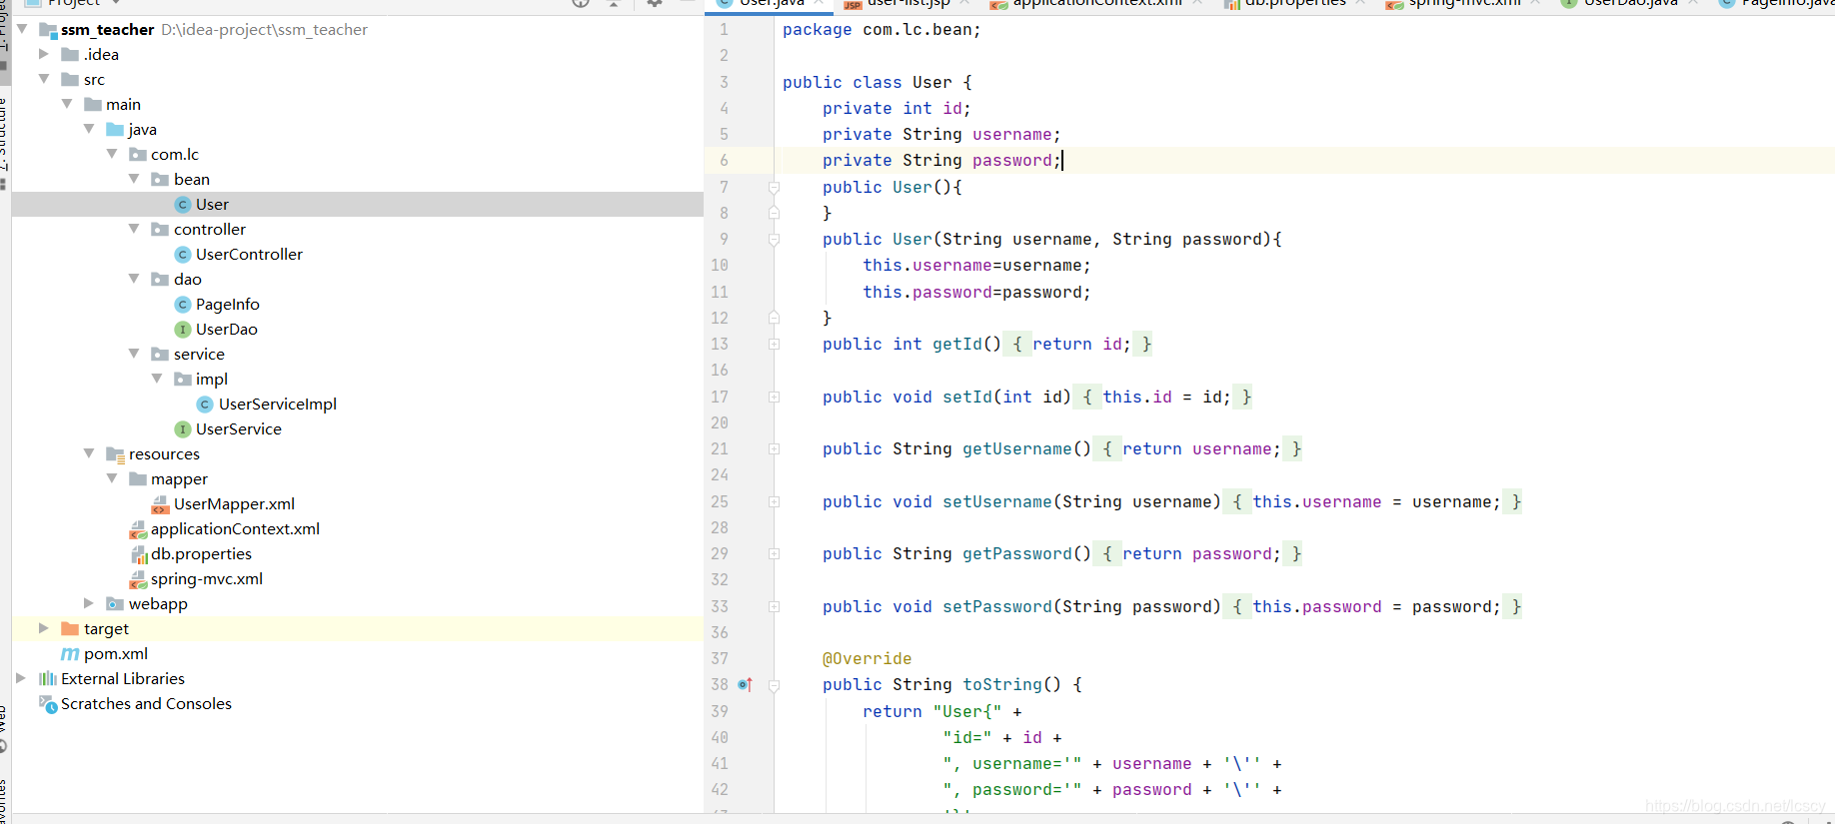1835x824 pixels.
Task: Collapse the toString method fold marker
Action: (x=774, y=686)
